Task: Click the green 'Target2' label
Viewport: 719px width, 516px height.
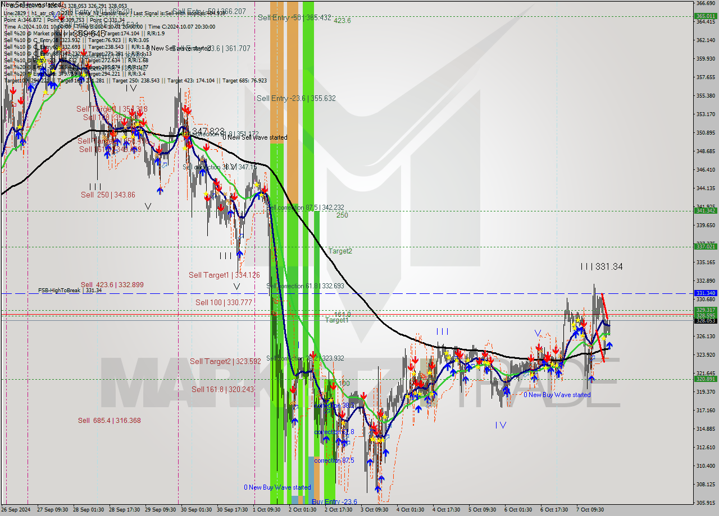Action: point(340,251)
